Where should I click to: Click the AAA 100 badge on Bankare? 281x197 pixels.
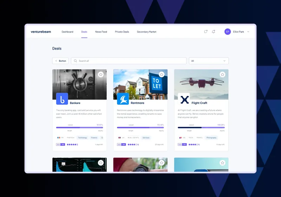60,145
